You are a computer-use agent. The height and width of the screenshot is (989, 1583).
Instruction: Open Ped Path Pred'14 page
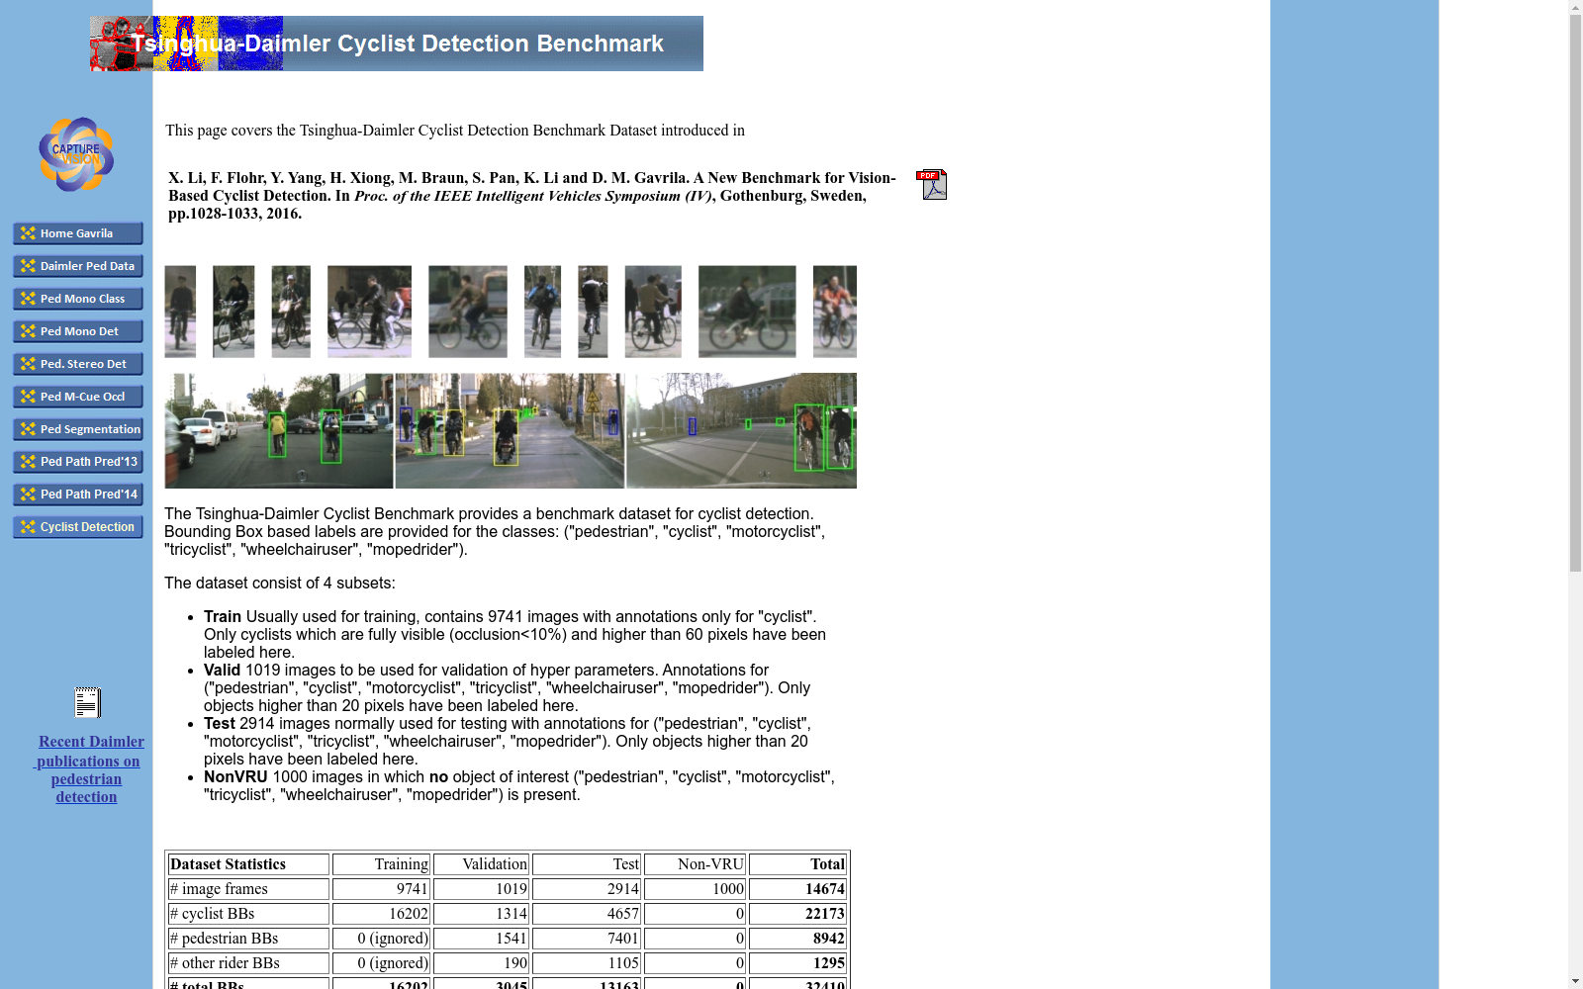[x=78, y=494]
